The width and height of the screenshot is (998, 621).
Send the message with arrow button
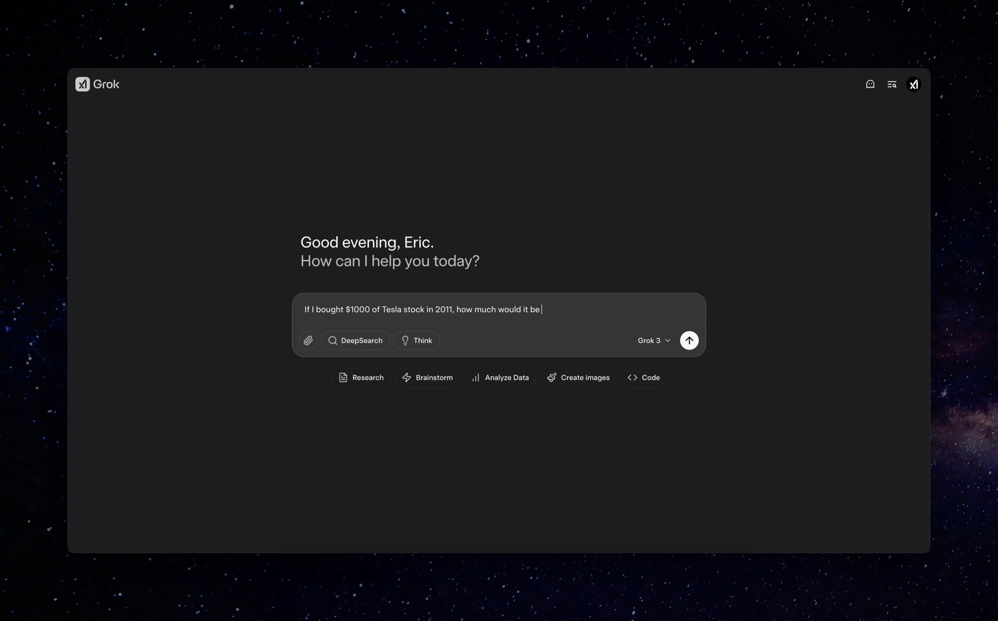[689, 340]
